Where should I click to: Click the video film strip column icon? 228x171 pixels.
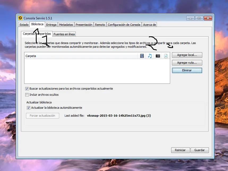142,56
